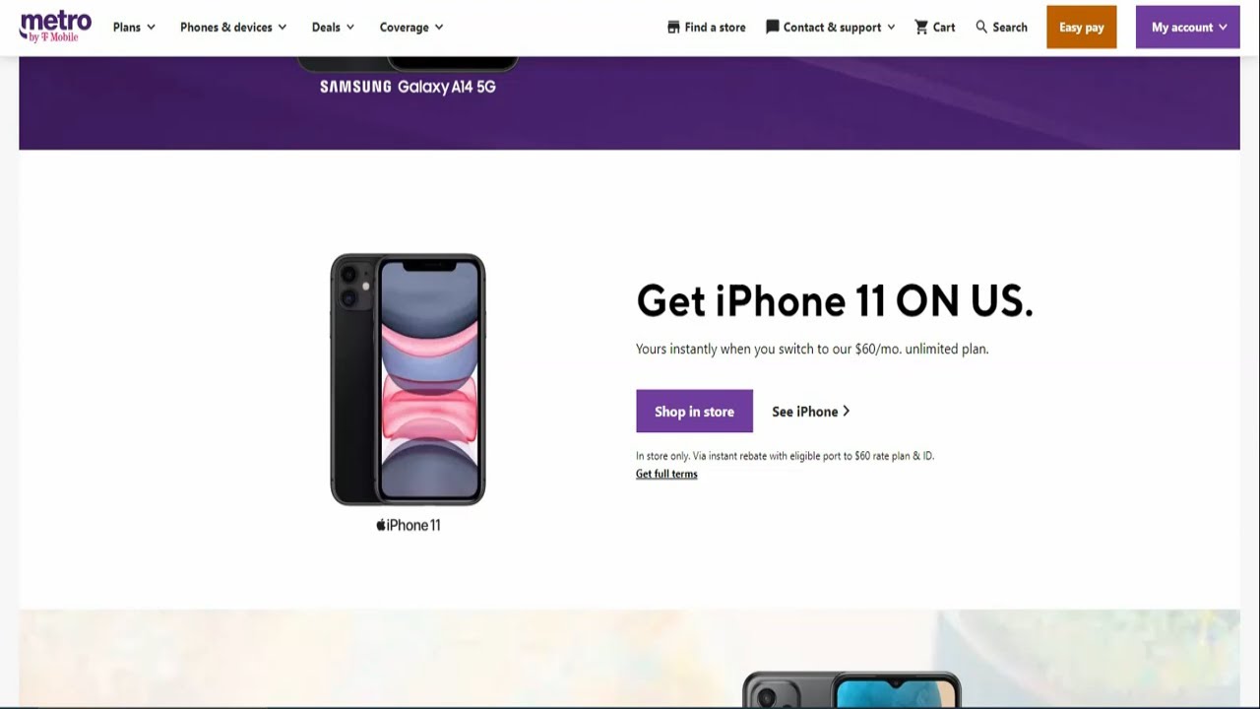Click the Apple iPhone 11 logo label
Image resolution: width=1260 pixels, height=709 pixels.
click(409, 525)
